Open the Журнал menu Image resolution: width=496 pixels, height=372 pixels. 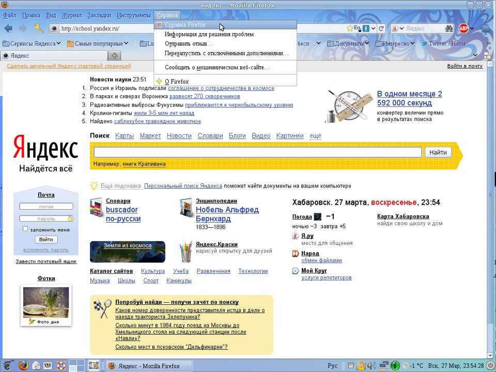click(71, 15)
